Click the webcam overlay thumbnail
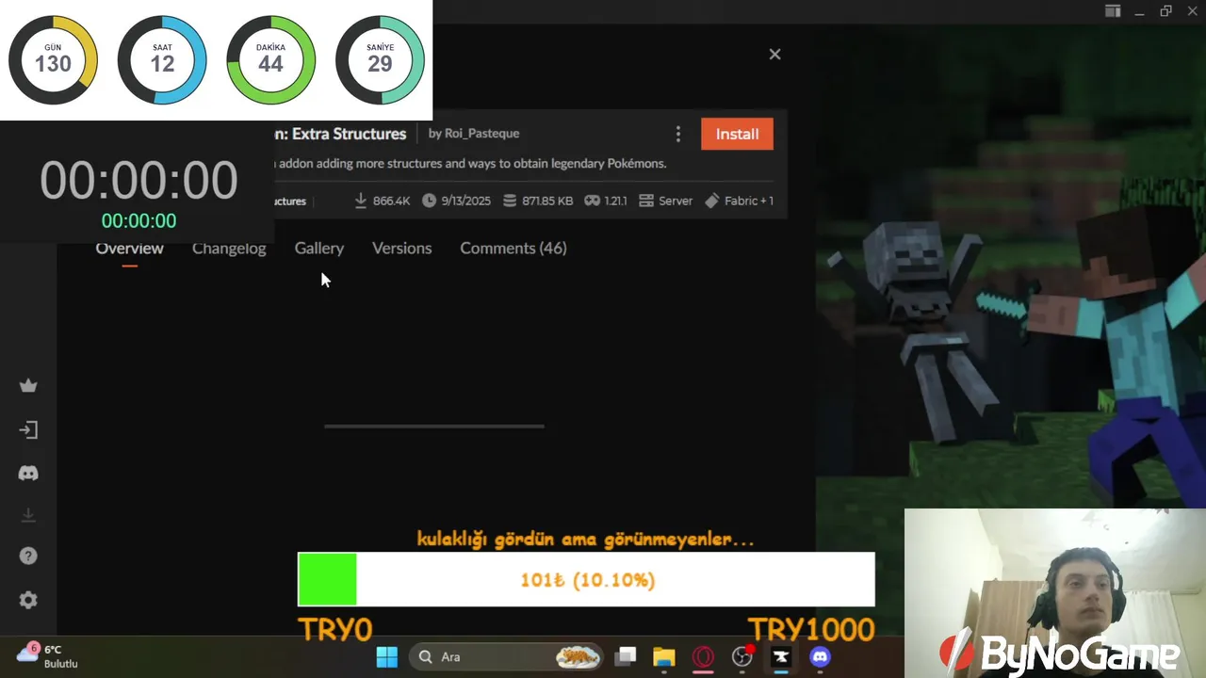 pos(1055,593)
